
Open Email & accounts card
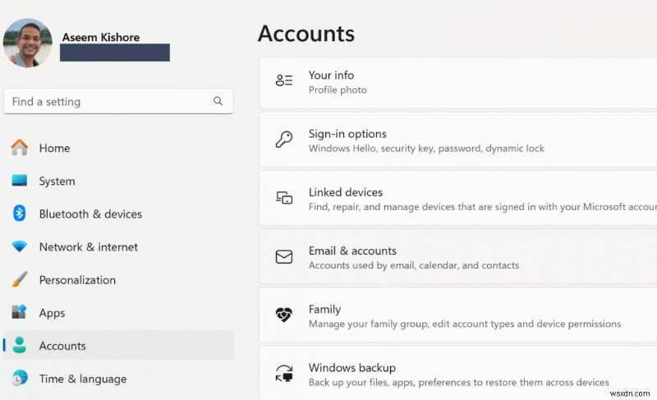click(x=458, y=256)
